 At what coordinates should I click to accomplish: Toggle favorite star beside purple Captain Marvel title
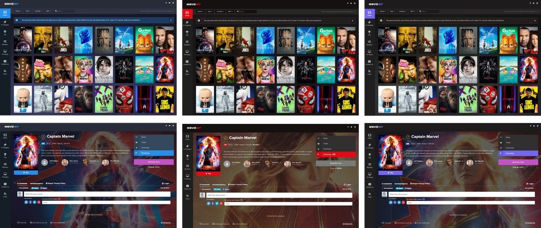(x=408, y=137)
